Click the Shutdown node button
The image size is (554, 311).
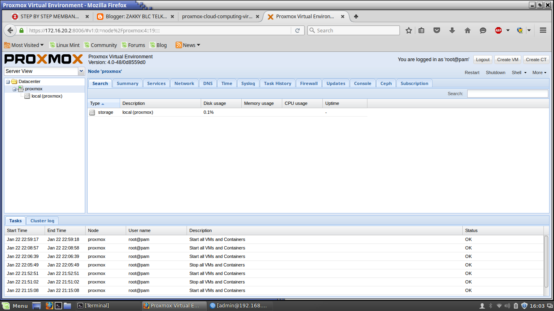click(x=496, y=72)
